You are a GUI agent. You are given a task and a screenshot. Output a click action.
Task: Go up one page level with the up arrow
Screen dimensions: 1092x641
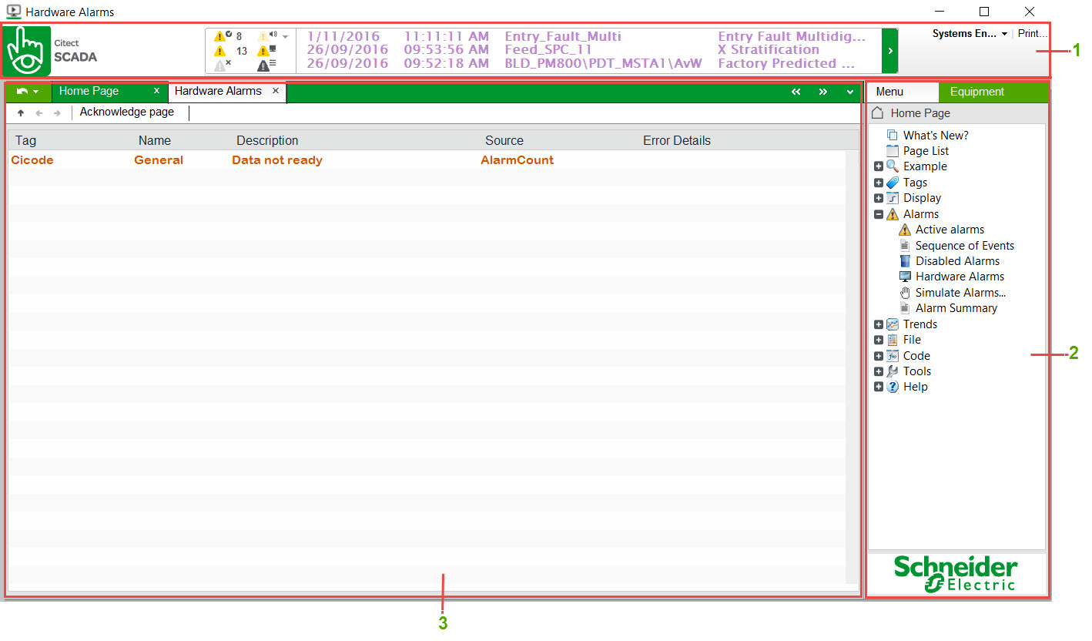coord(21,113)
